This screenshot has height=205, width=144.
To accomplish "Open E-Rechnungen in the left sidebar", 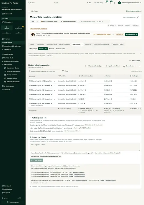I will coord(9,86).
